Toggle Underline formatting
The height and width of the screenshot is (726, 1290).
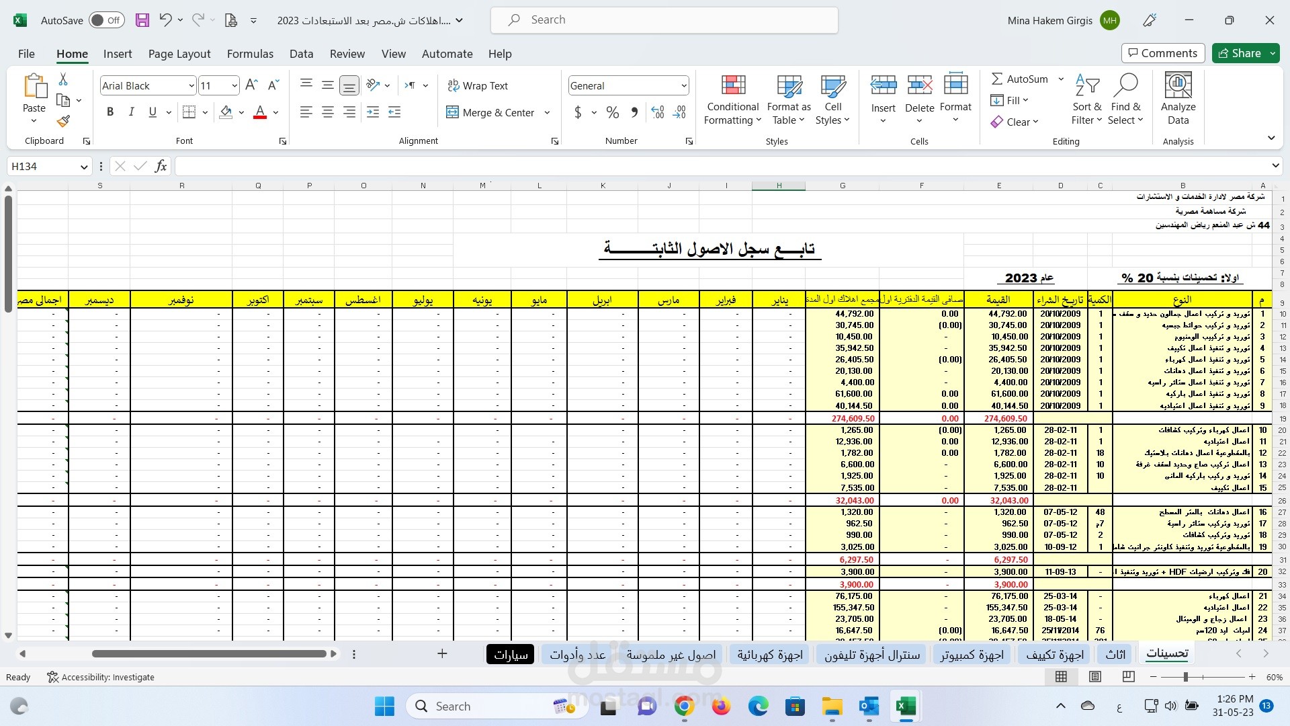coord(153,112)
